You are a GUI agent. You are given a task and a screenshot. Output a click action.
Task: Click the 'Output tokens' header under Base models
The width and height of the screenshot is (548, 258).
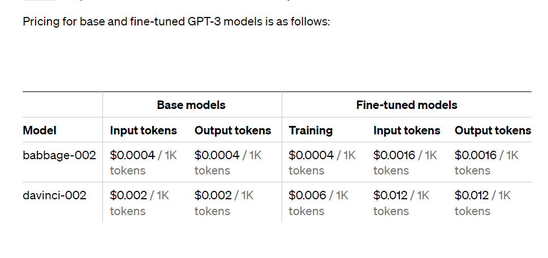click(233, 130)
